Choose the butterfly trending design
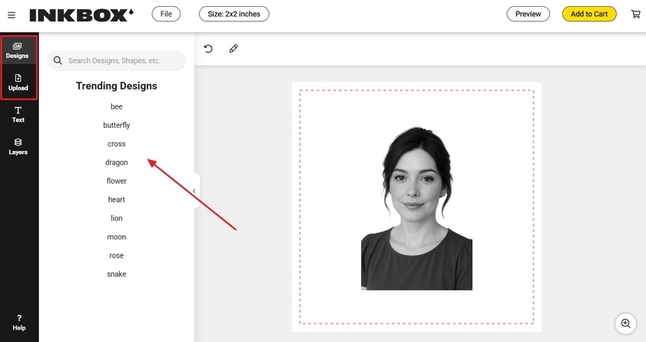 117,125
